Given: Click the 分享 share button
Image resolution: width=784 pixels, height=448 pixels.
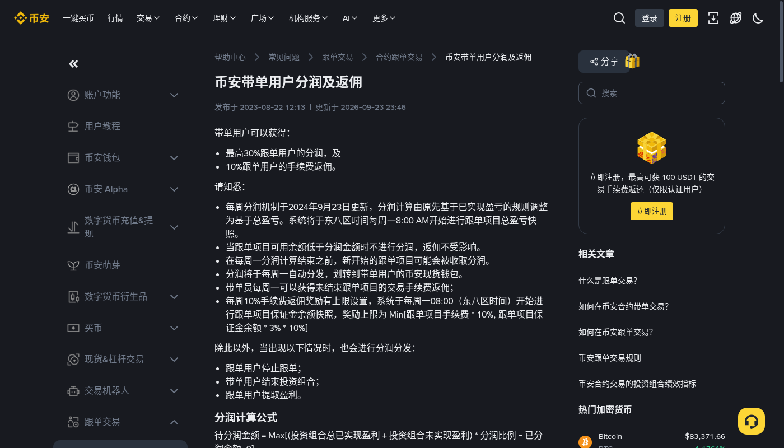Looking at the screenshot, I should (x=604, y=62).
